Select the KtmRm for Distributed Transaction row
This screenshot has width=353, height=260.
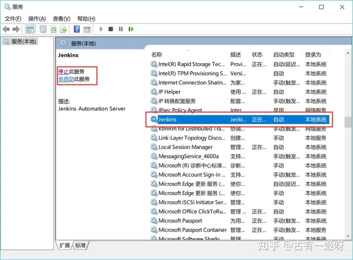pos(239,129)
